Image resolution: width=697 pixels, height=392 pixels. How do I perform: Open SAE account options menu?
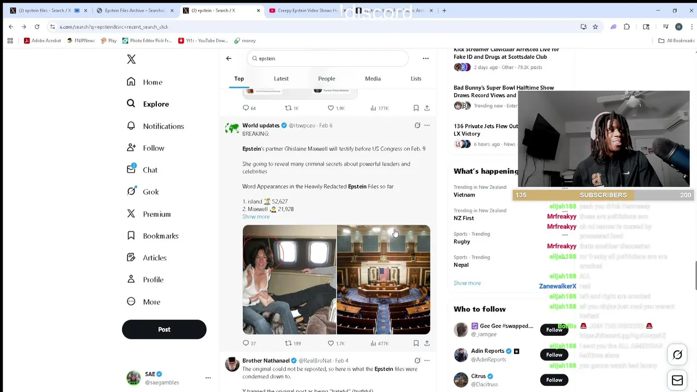[x=207, y=378]
